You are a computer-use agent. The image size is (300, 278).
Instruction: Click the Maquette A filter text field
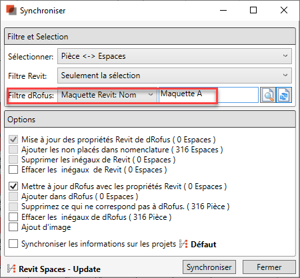click(208, 95)
